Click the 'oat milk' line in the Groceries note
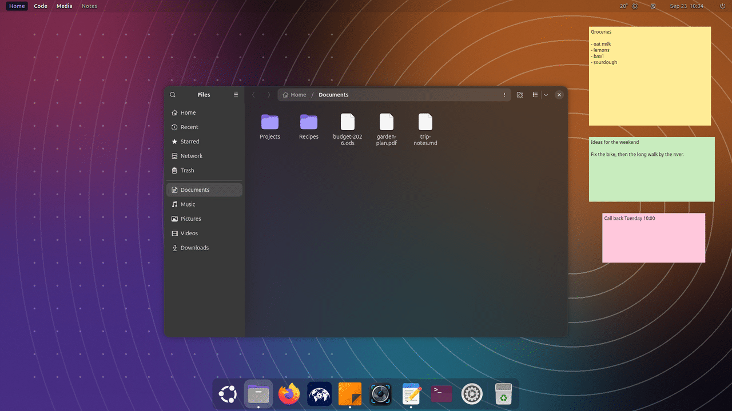Viewport: 732px width, 411px height. tap(600, 44)
